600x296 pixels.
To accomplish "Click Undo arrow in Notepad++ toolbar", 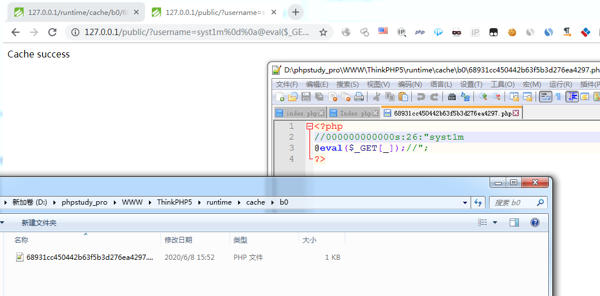I will (421, 97).
